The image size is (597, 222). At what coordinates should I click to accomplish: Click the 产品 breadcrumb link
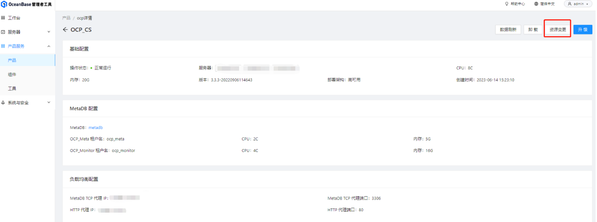tap(66, 18)
